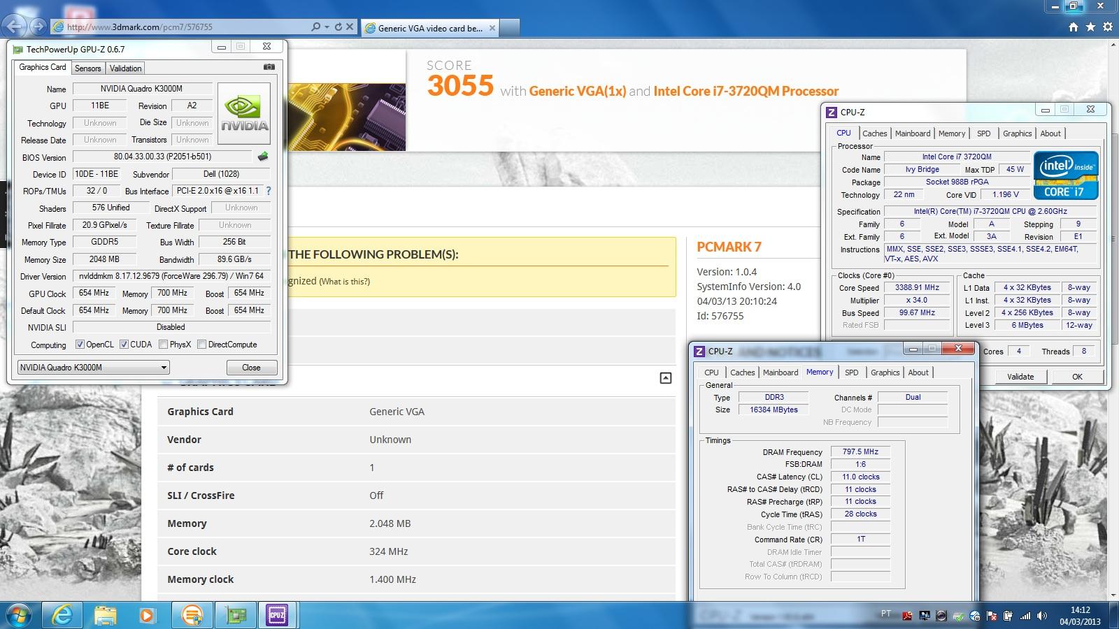Click the NVIDIA logo in GPU-Z

click(244, 113)
